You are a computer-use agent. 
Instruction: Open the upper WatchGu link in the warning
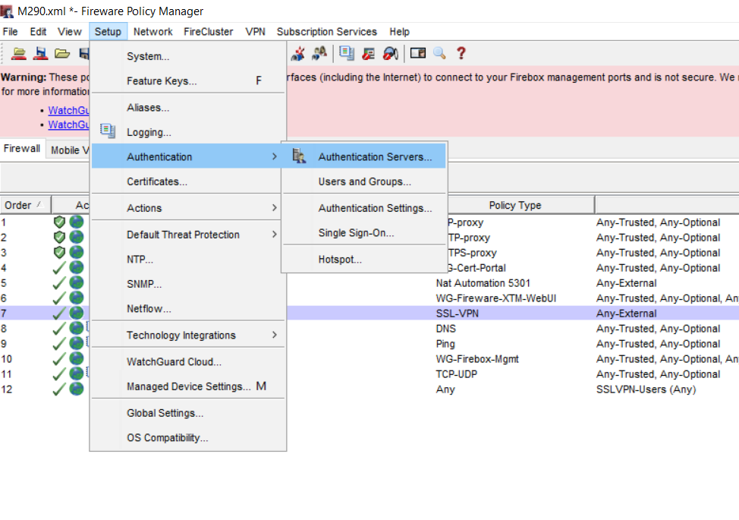[68, 110]
